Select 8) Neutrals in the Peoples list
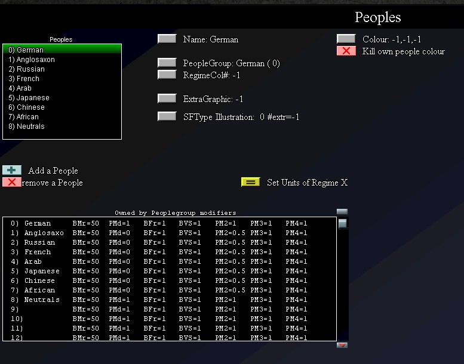464x364 pixels. (x=62, y=127)
